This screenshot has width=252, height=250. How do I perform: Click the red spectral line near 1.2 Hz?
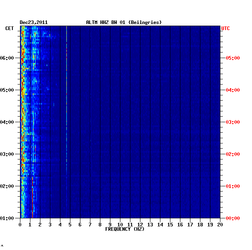32,197
